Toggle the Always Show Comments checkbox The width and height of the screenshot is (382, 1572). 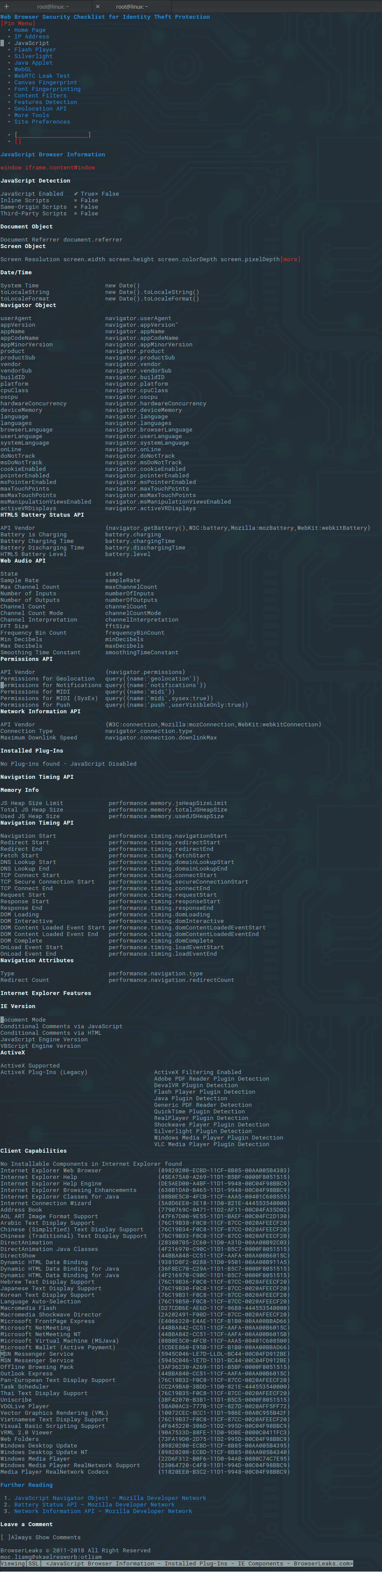(x=6, y=1537)
